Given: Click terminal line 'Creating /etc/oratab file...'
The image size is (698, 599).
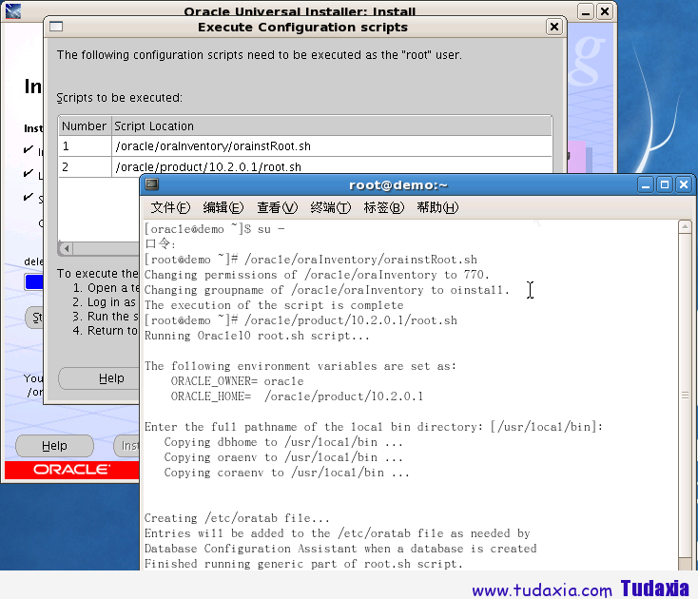Looking at the screenshot, I should click(237, 518).
